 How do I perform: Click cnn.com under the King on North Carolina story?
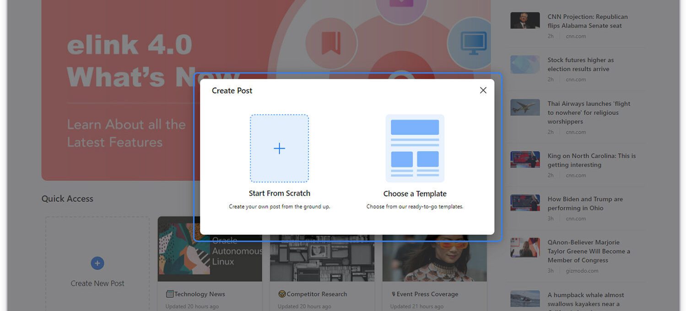click(x=576, y=176)
